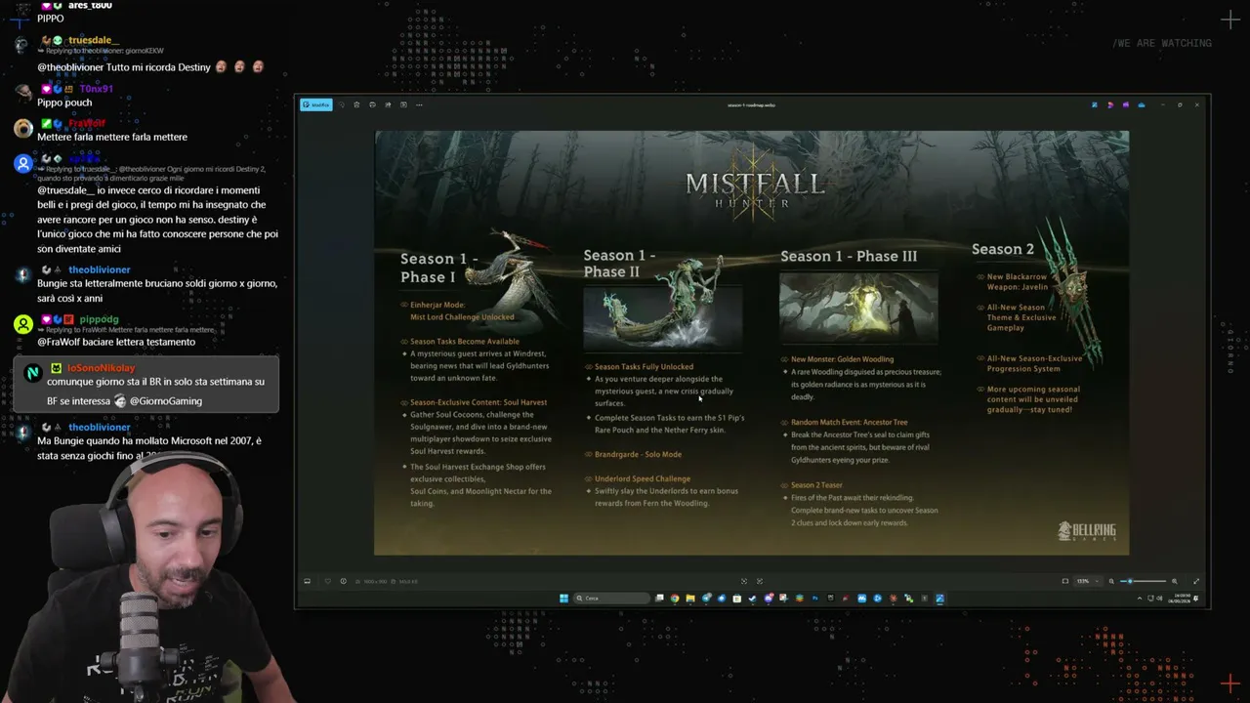This screenshot has width=1250, height=703.
Task: Toggle the filmstrip view icon at bottom left
Action: pyautogui.click(x=307, y=581)
